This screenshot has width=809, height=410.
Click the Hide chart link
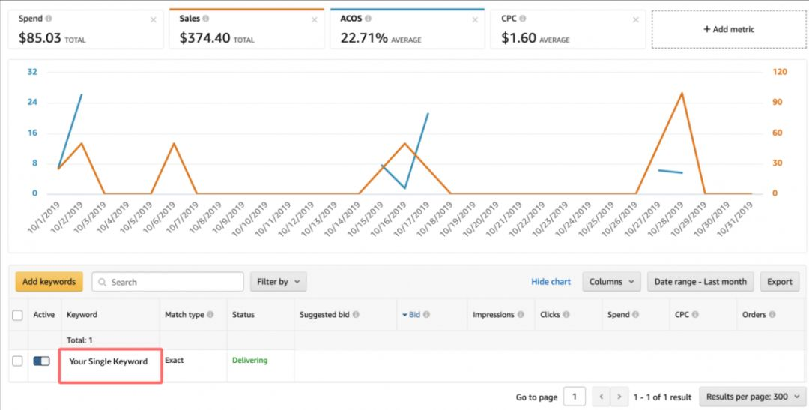pyautogui.click(x=551, y=282)
